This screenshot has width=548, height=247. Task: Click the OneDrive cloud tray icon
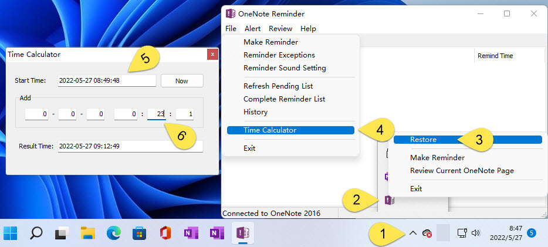pos(427,233)
